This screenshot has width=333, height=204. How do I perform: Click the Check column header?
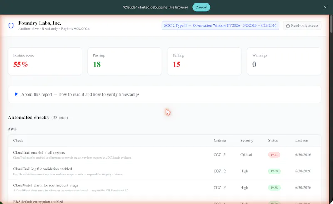(18, 141)
